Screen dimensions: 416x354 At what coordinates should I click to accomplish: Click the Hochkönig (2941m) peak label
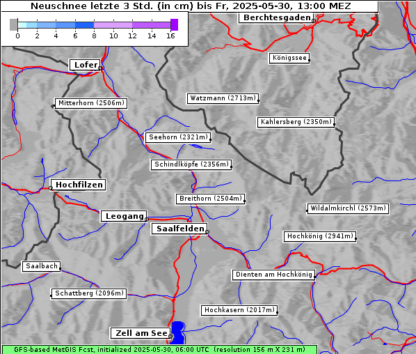[320, 236]
